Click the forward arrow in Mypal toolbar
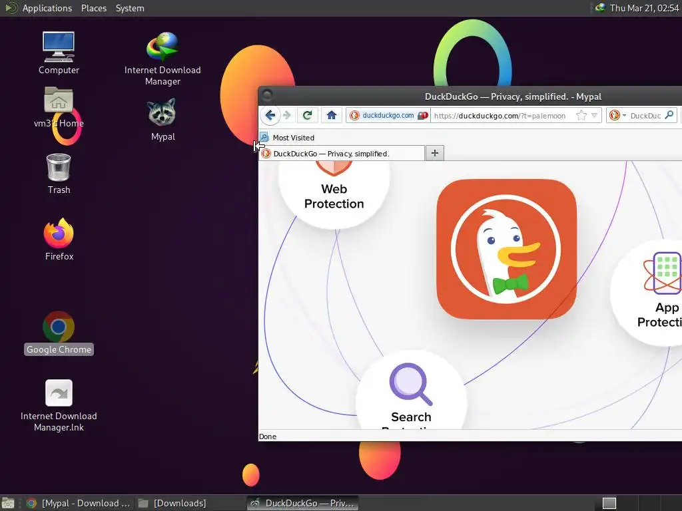The image size is (682, 511). point(286,115)
